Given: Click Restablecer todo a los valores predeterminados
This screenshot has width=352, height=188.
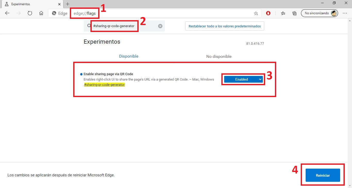Looking at the screenshot, I should 225,26.
